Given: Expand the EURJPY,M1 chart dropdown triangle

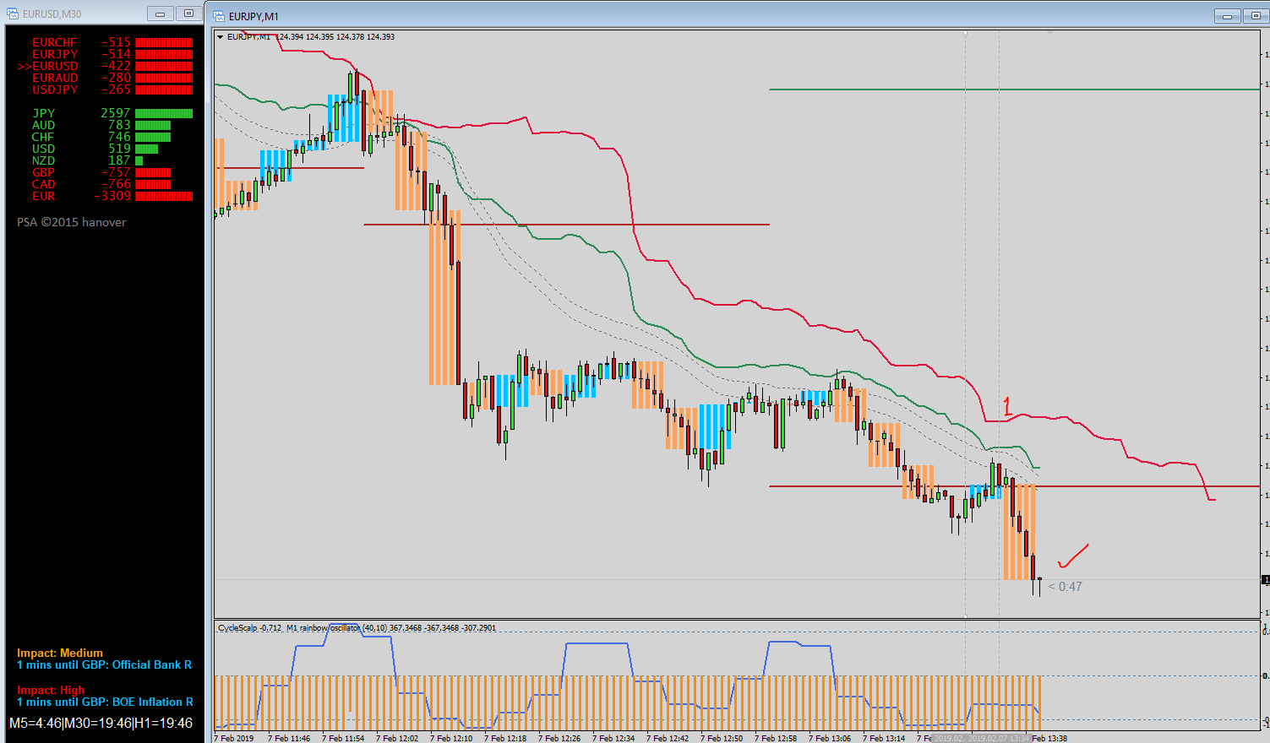Looking at the screenshot, I should coord(221,37).
